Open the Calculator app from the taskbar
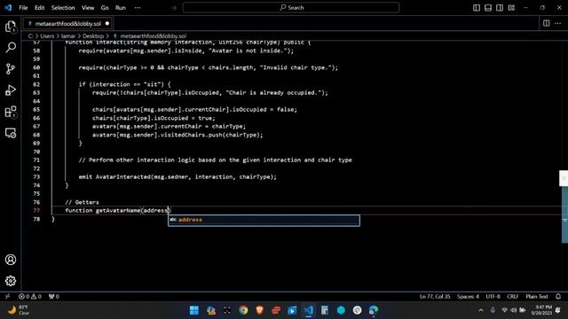This screenshot has width=568, height=319. (x=325, y=310)
